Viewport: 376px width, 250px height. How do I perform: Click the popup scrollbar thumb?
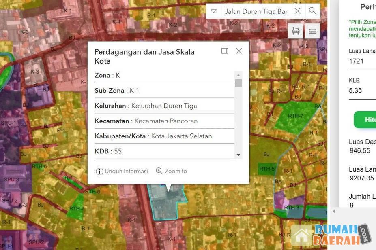238,83
